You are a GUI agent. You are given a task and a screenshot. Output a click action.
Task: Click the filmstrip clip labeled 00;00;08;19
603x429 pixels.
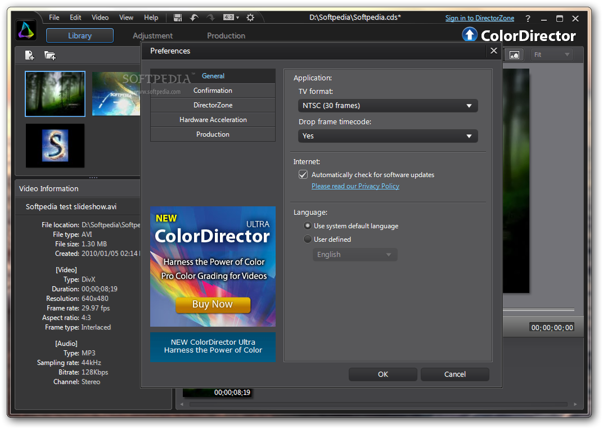[217, 392]
